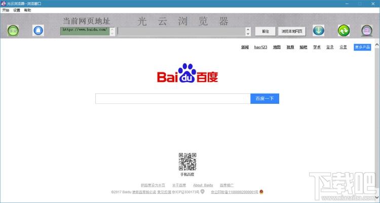
Task: Click the 京公网安备 registration link
Action: coord(235,192)
